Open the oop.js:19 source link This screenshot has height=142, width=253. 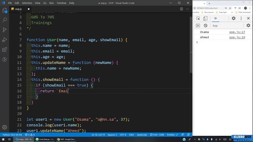point(237,37)
